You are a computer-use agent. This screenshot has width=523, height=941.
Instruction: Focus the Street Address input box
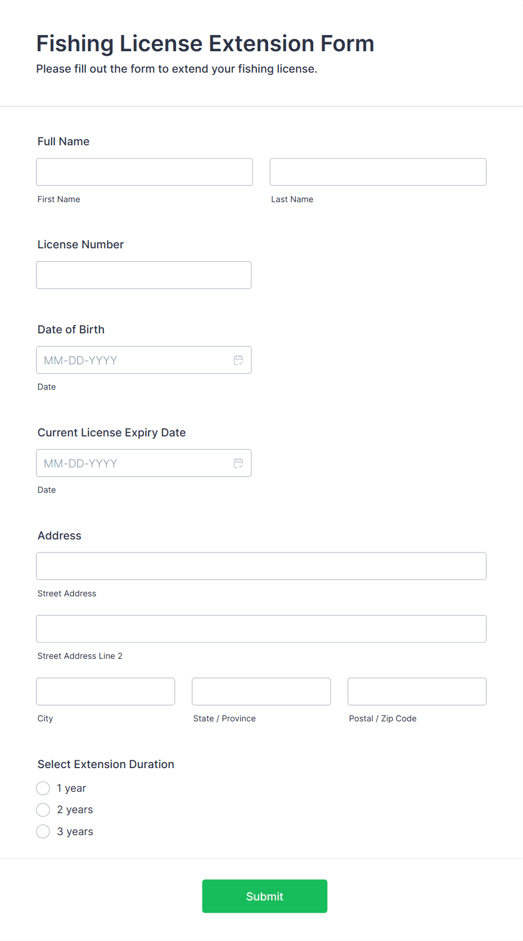tap(261, 566)
